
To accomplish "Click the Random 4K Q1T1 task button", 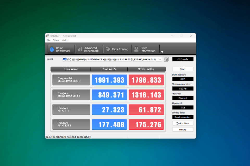I will coord(71,109).
